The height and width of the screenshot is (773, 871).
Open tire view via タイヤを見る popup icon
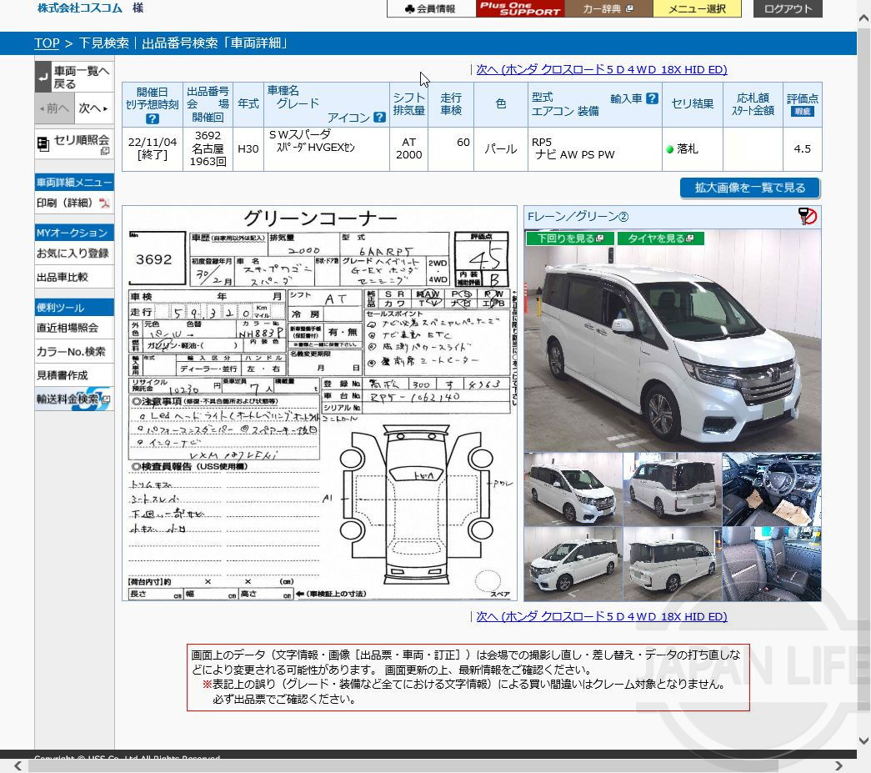pos(689,238)
